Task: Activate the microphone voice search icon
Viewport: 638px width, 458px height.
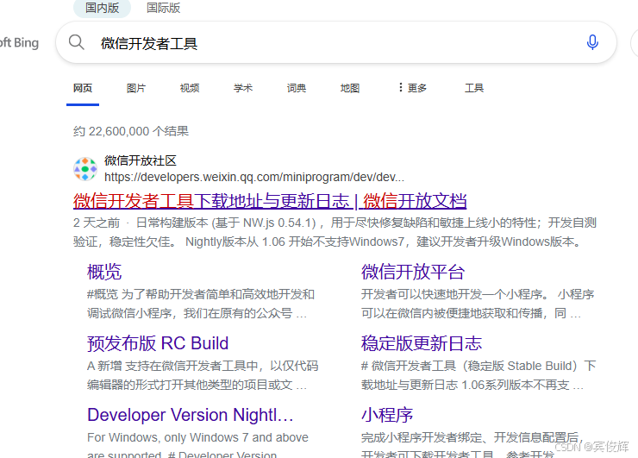Action: click(592, 42)
